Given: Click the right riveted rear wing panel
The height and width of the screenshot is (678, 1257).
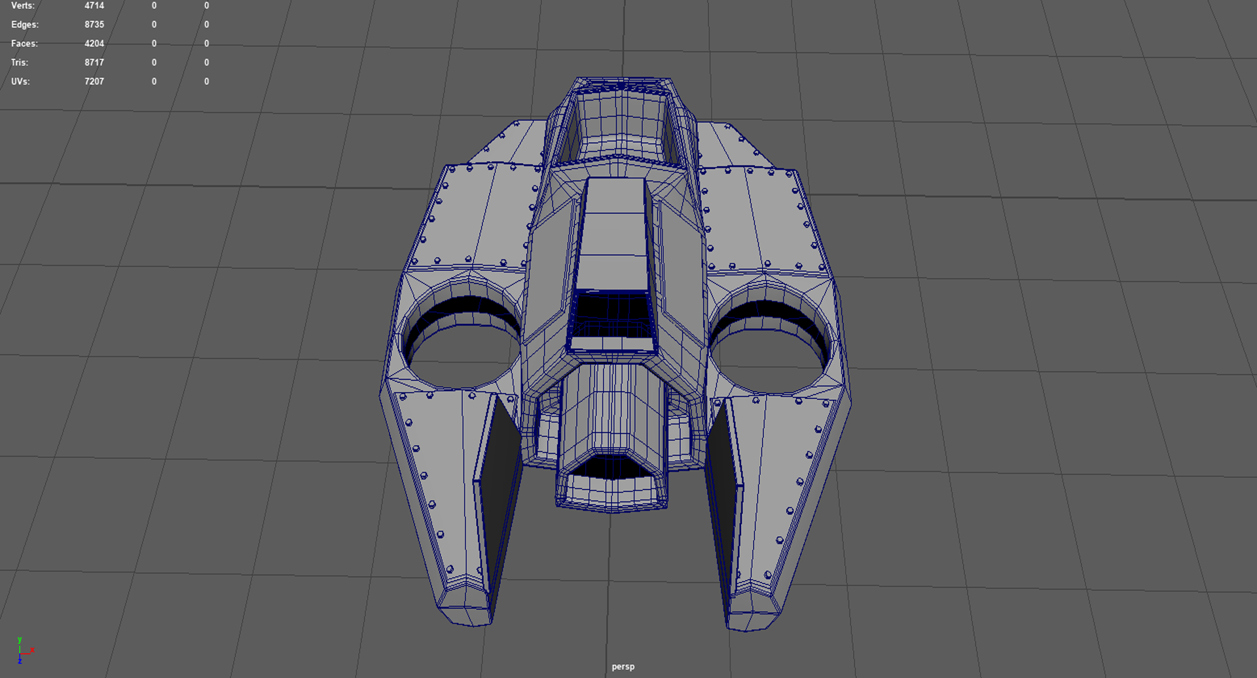Looking at the screenshot, I should 759,219.
